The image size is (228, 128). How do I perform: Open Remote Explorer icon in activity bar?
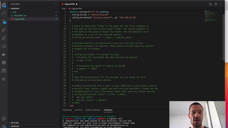[4, 46]
